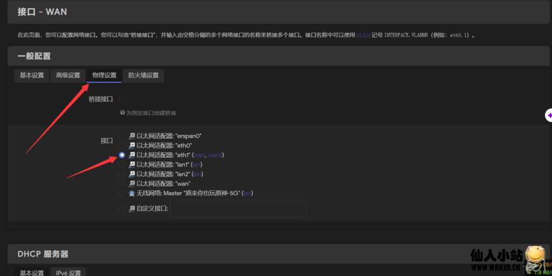Select the 自定义接口 radio button
This screenshot has height=276, width=552.
pyautogui.click(x=122, y=209)
